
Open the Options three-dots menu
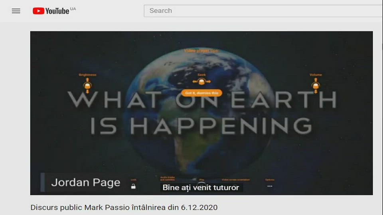[x=270, y=186]
